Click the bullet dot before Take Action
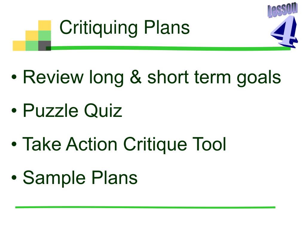The width and height of the screenshot is (306, 229). (14, 144)
